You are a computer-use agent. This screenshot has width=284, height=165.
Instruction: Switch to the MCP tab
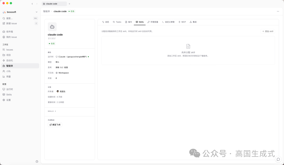(182, 22)
